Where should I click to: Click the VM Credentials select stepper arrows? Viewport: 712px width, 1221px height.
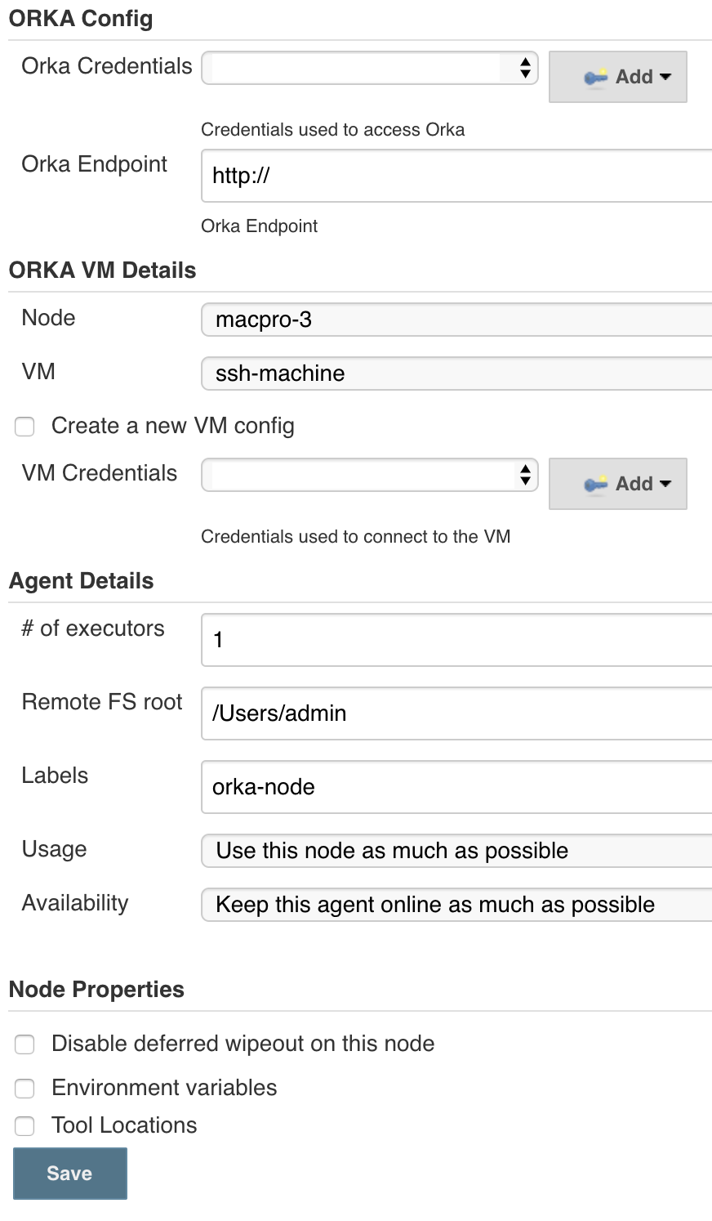click(x=526, y=475)
